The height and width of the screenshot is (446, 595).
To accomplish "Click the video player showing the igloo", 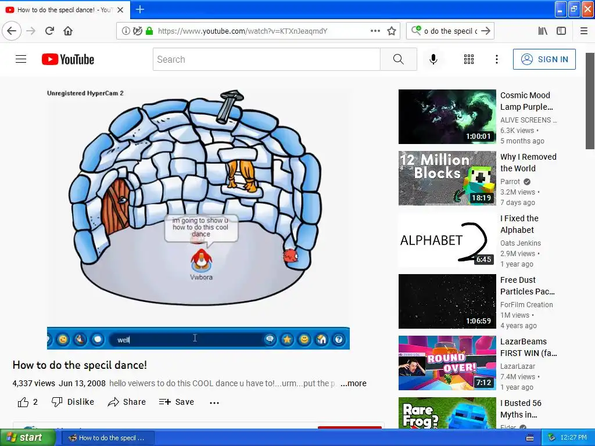I will [x=198, y=218].
